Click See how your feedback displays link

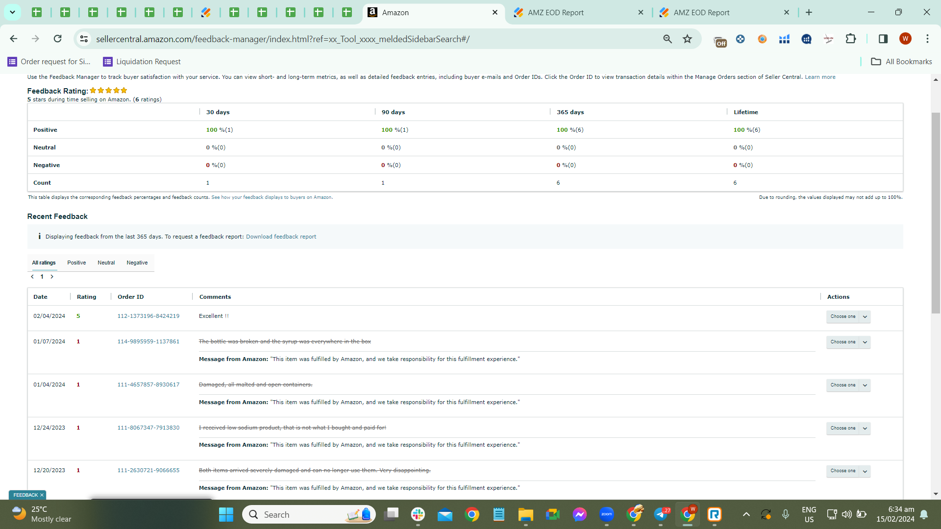272,197
